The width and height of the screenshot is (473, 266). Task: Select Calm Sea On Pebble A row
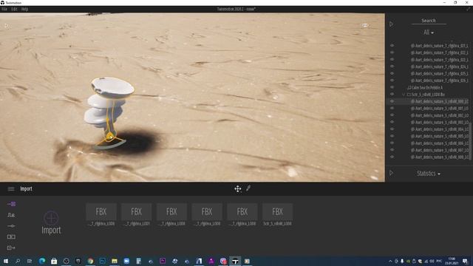(x=427, y=87)
